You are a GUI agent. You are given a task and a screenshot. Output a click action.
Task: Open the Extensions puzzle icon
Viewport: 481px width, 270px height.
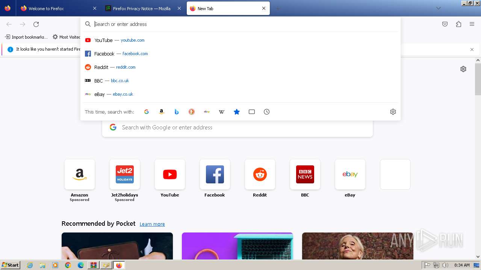458,24
